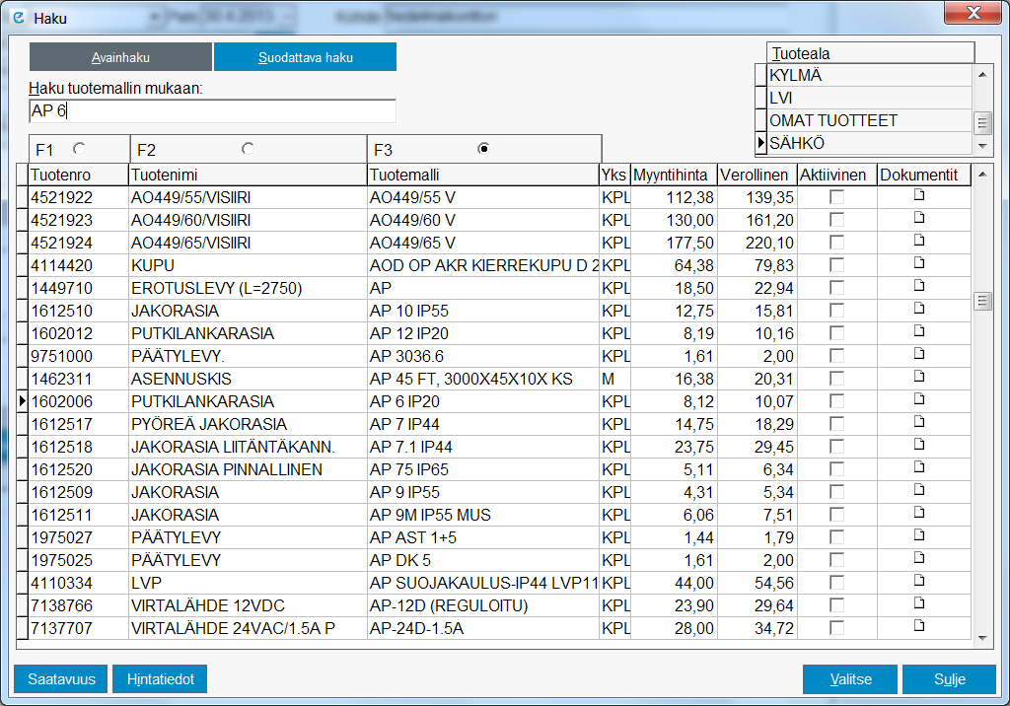The image size is (1010, 706).
Task: Select product cell AP 9M IP55 MUS
Action: (x=483, y=515)
